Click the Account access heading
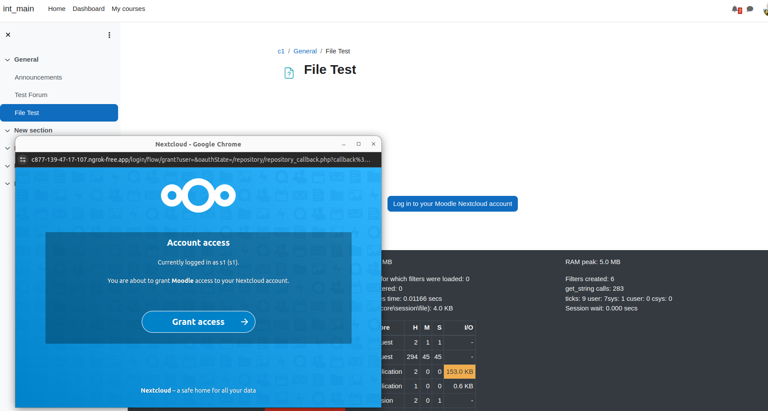This screenshot has width=768, height=411. [198, 243]
